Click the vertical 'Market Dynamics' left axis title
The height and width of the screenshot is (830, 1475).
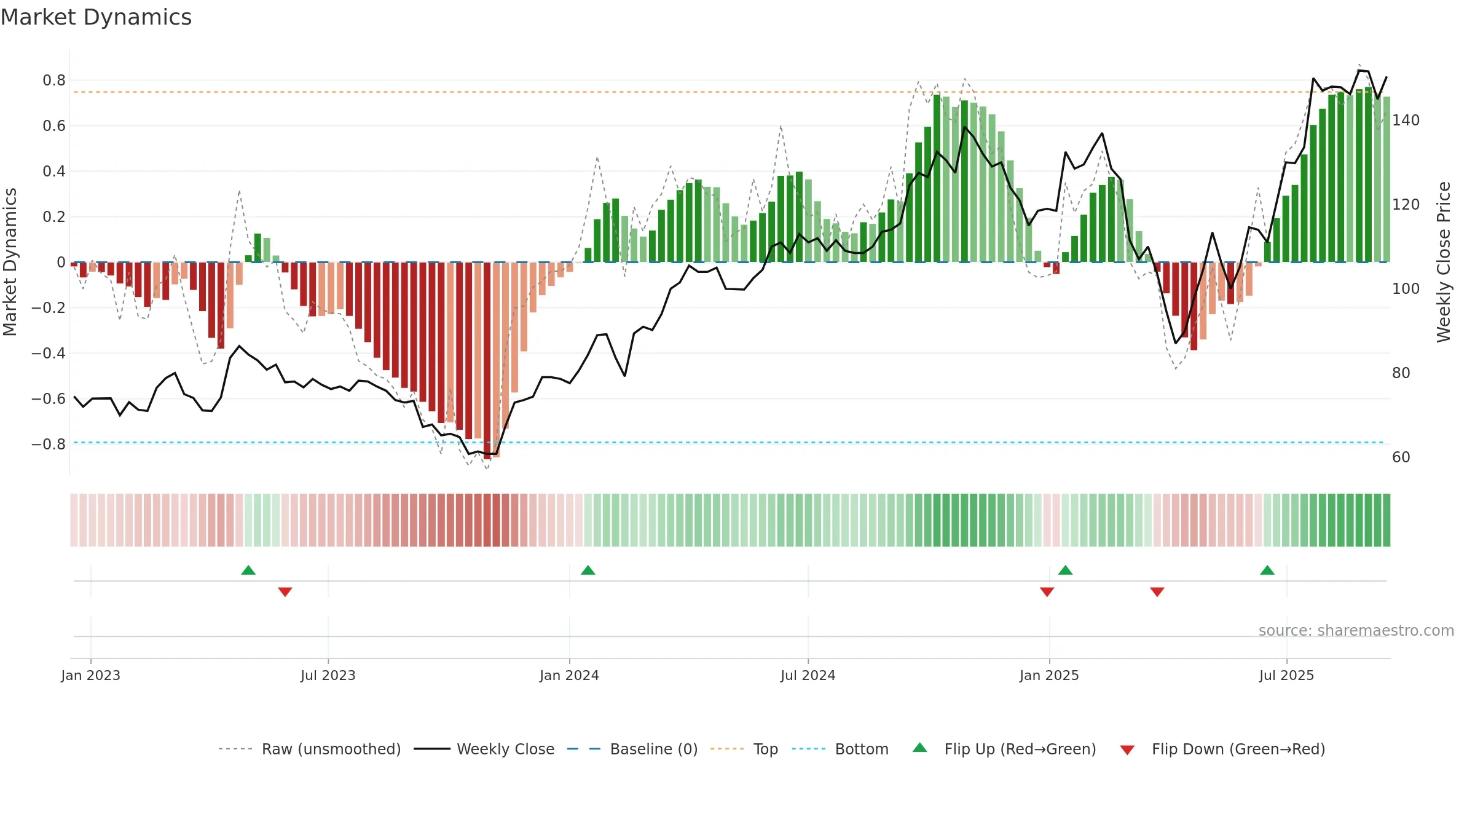coord(10,262)
